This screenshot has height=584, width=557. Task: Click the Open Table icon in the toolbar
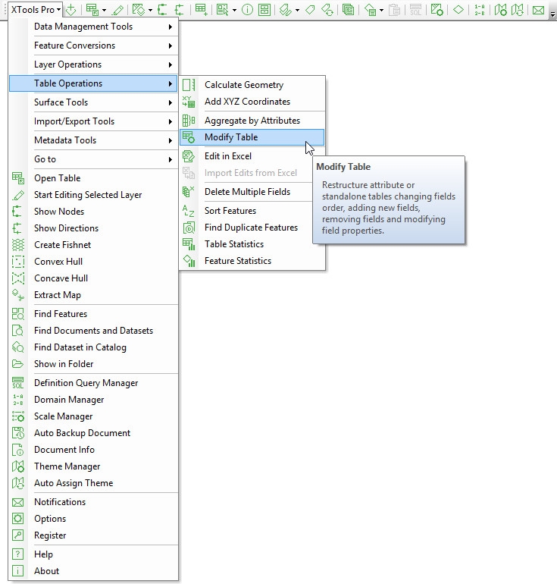(92, 10)
